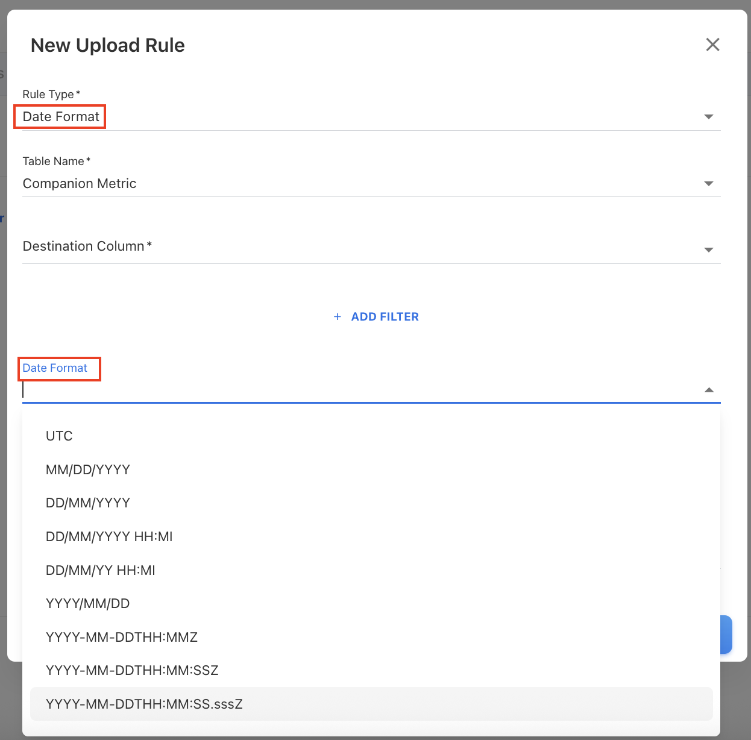Open the Rule Type dropdown arrow
751x740 pixels.
[x=709, y=117]
